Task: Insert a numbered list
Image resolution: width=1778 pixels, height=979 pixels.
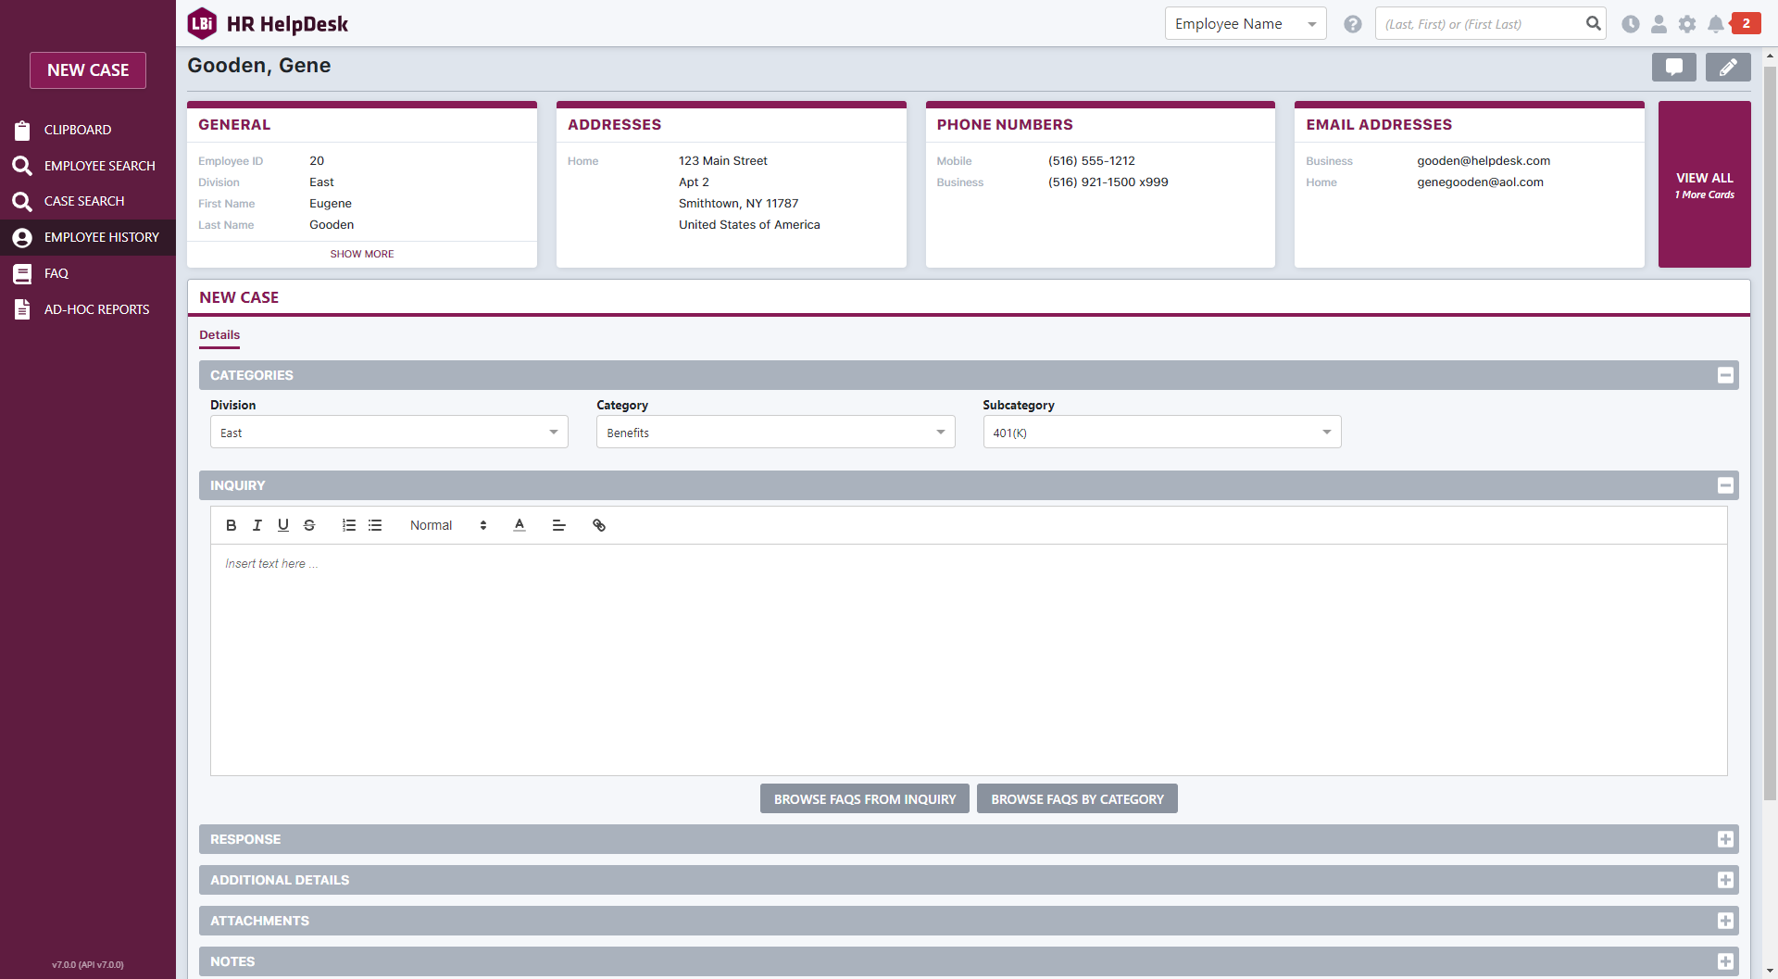Action: (349, 525)
